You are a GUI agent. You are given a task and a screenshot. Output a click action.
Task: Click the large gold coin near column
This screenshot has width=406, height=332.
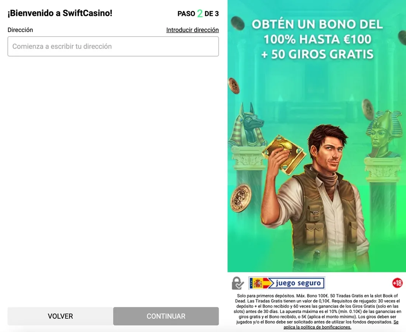pos(241,198)
